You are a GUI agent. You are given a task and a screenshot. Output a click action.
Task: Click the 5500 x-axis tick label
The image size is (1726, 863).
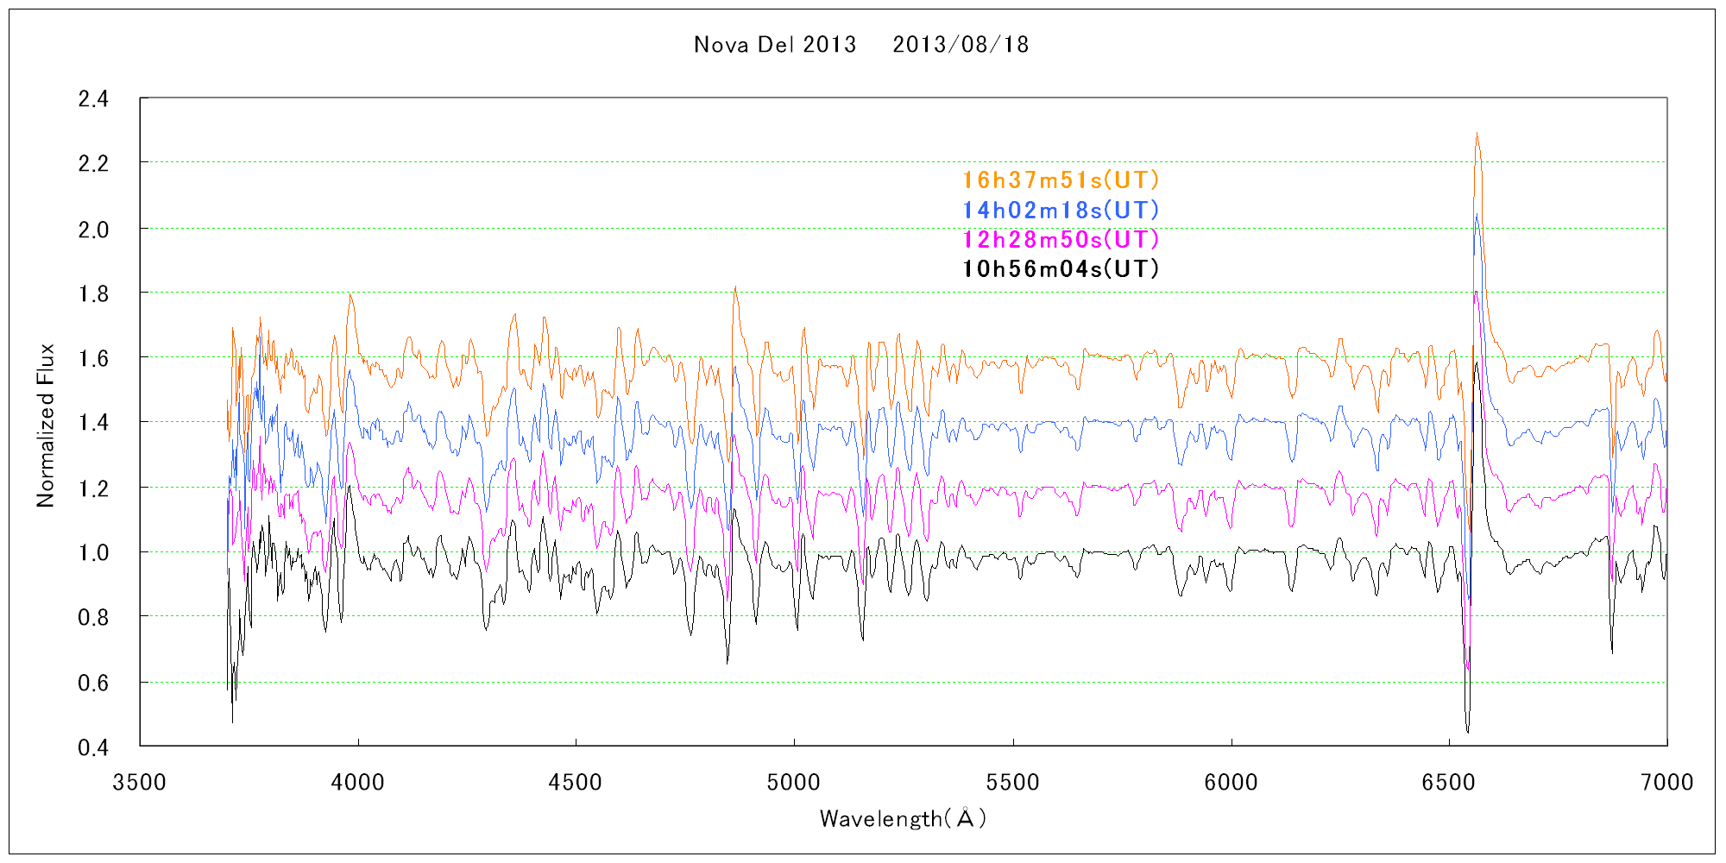[x=1012, y=783]
